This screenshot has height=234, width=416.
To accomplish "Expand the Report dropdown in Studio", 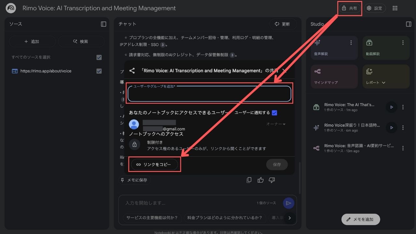I will click(383, 83).
